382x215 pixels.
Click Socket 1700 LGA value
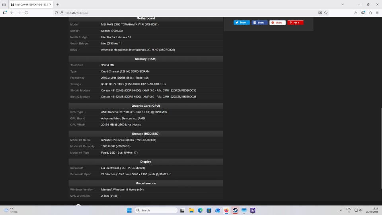tap(112, 31)
